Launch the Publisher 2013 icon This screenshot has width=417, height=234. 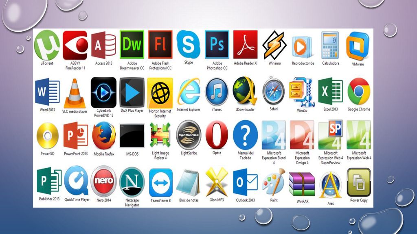click(x=49, y=181)
